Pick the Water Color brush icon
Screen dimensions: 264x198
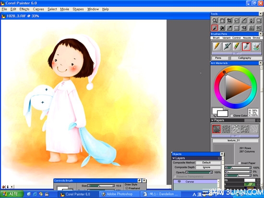coord(256,47)
